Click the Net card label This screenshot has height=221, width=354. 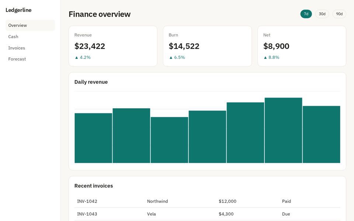click(x=267, y=35)
